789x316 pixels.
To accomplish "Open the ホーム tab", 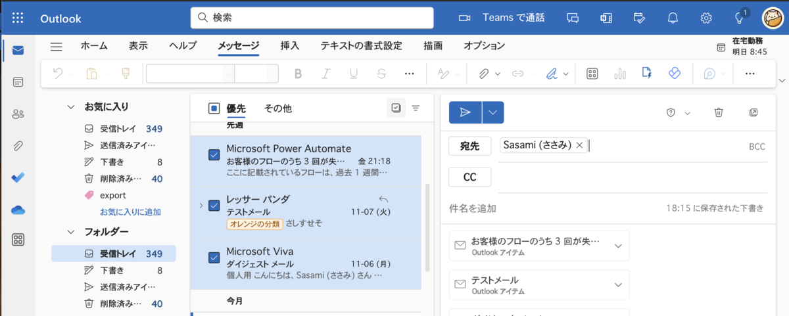I will 94,46.
